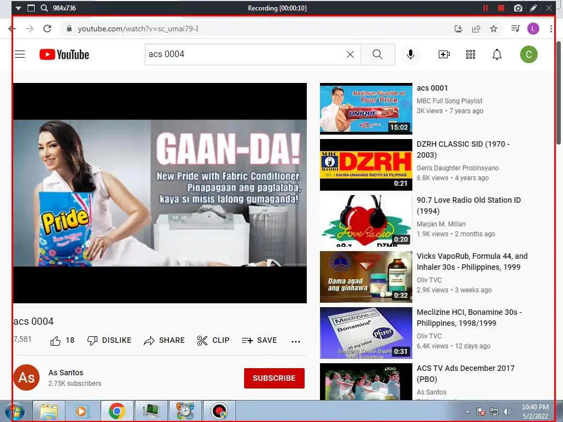The height and width of the screenshot is (422, 563).
Task: Click the recorder full-screen region icon
Action: (x=31, y=8)
